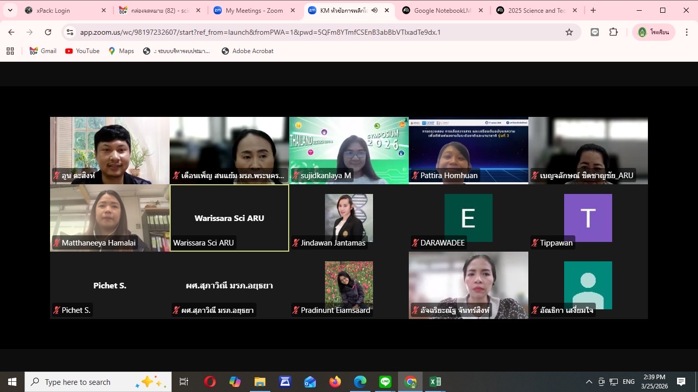Click the site information icon in address bar
Screen dimensions: 698x392
(71, 32)
